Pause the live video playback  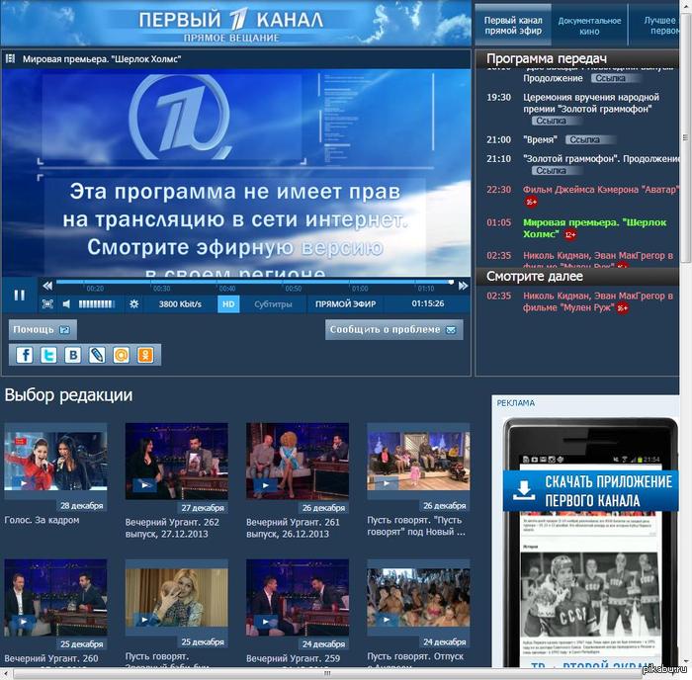pyautogui.click(x=19, y=294)
